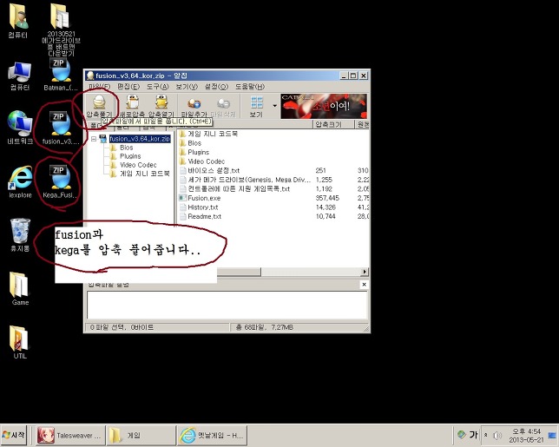Image resolution: width=559 pixels, height=447 pixels.
Task: Switch to 옛날게임 Internet Explorer taskbar item
Action: point(212,435)
